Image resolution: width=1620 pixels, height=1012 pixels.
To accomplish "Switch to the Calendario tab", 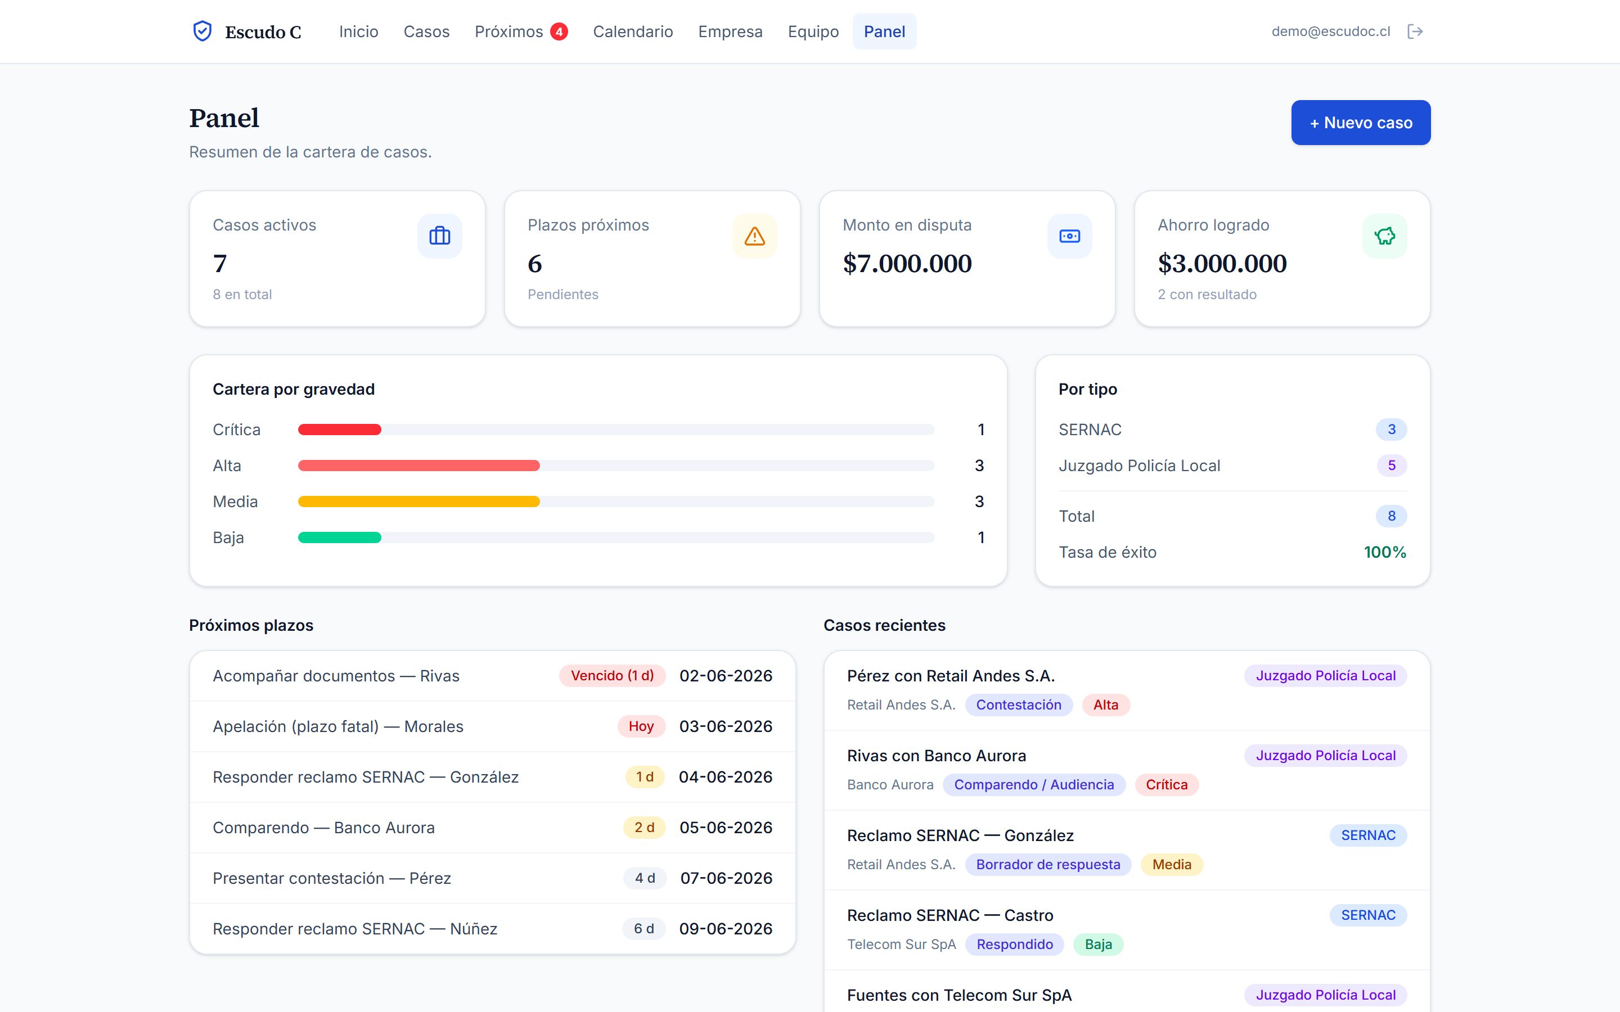I will pos(633,31).
